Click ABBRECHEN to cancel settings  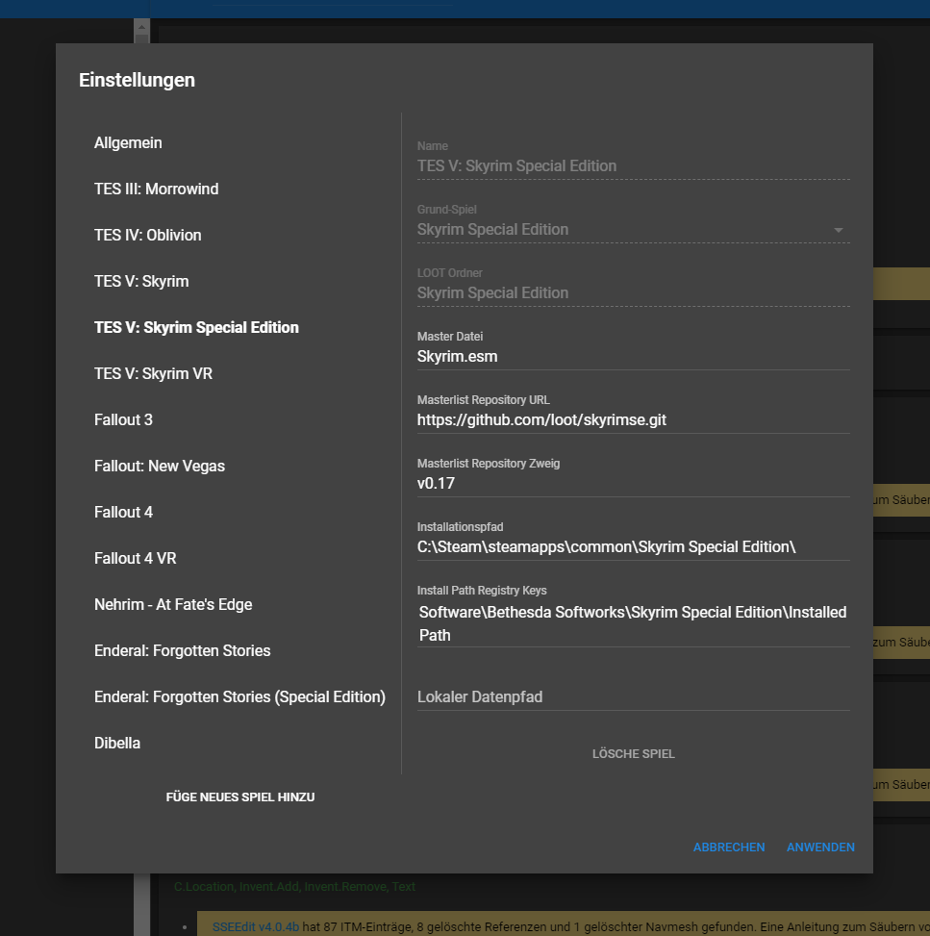pyautogui.click(x=729, y=847)
